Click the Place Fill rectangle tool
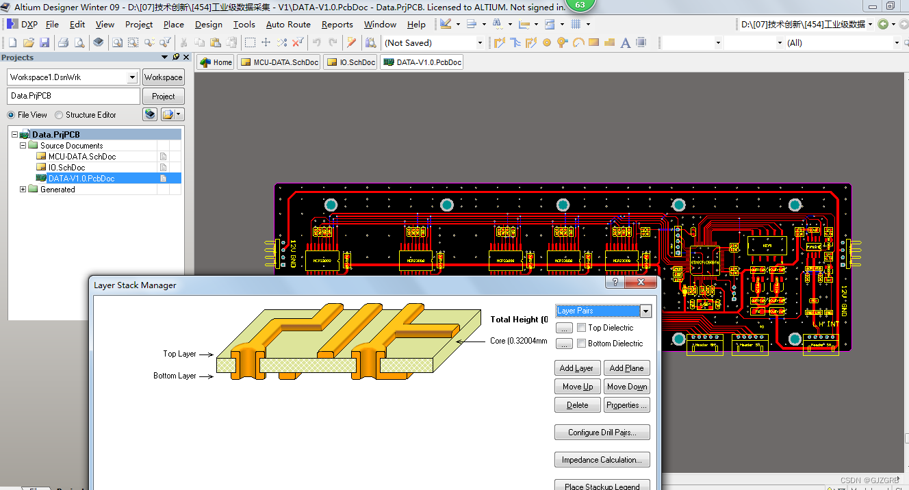Screen dimensions: 909x490 coord(593,42)
